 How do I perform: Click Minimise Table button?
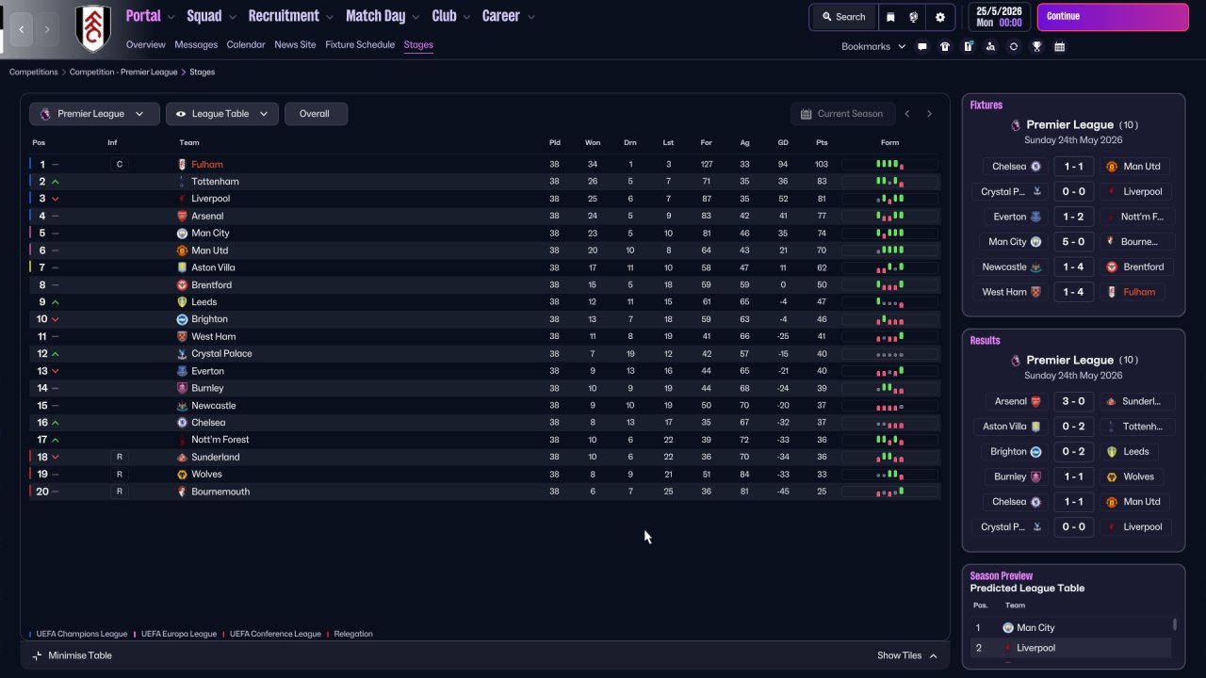(x=72, y=655)
